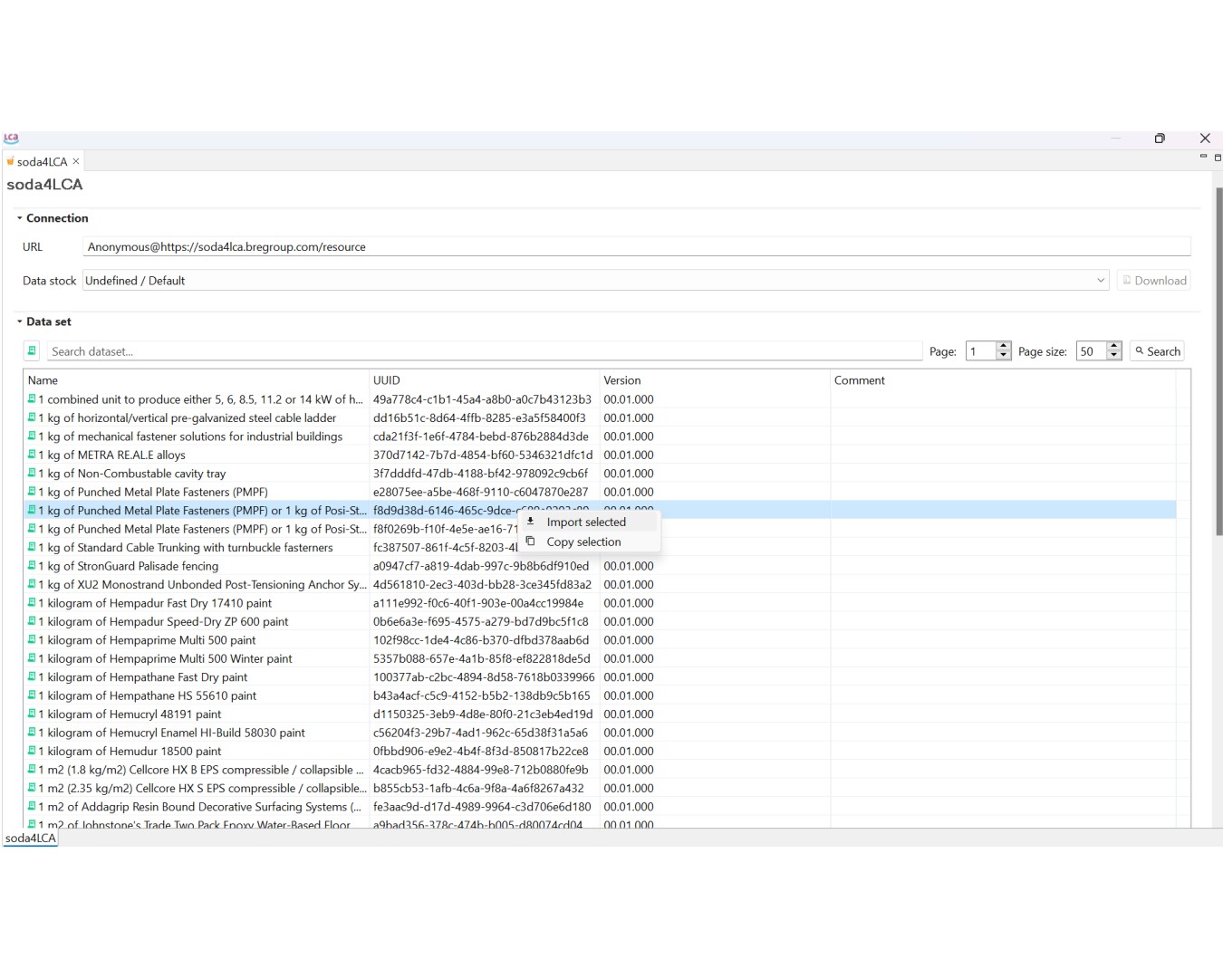
Task: Decrease page size using the down arrow
Action: click(1114, 356)
